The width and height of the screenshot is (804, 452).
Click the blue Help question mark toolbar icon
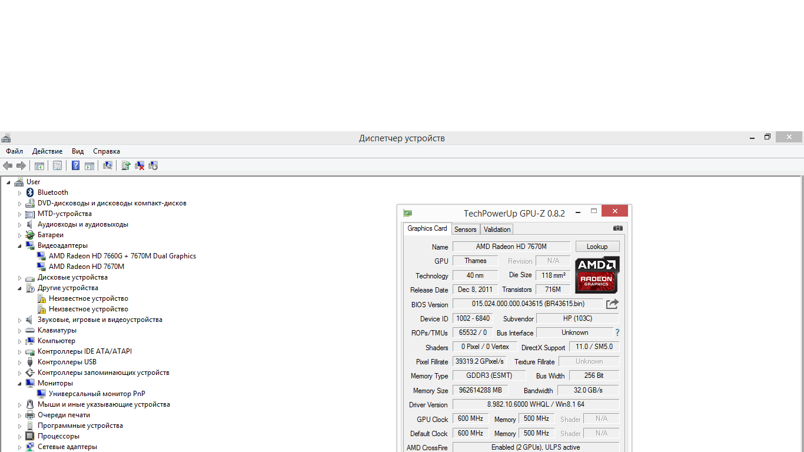(x=76, y=166)
